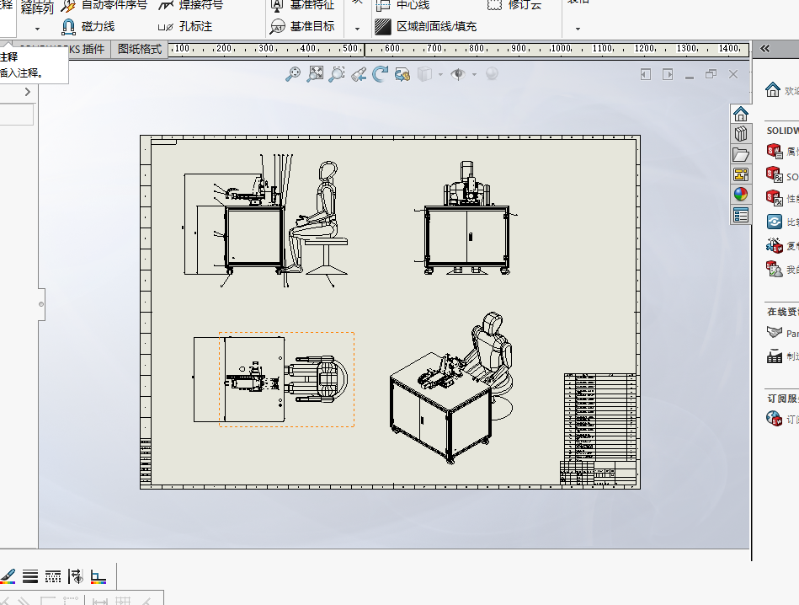Open the File Explorer folder task pane tab

(741, 154)
